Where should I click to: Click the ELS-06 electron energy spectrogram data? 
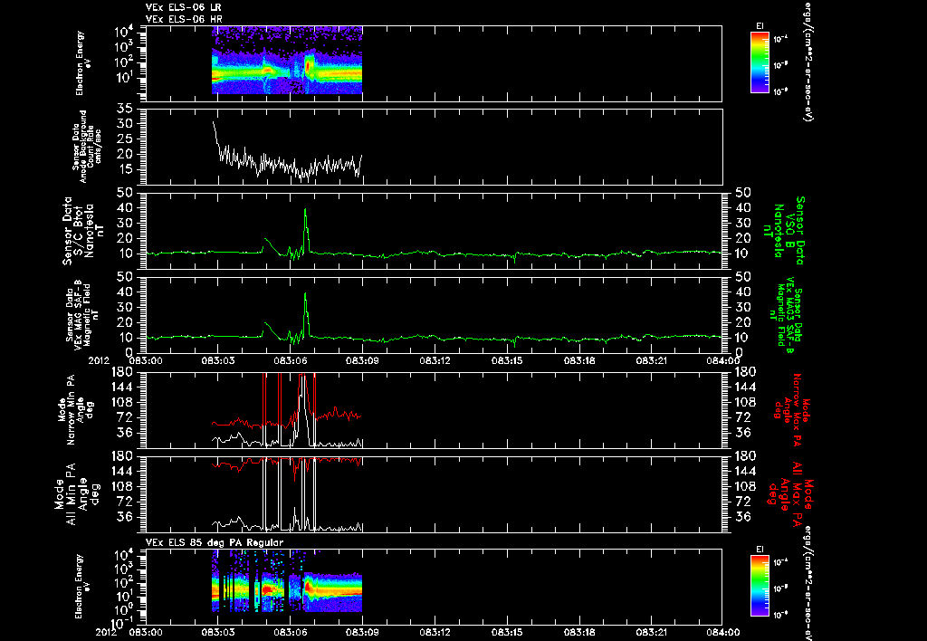coord(287,61)
